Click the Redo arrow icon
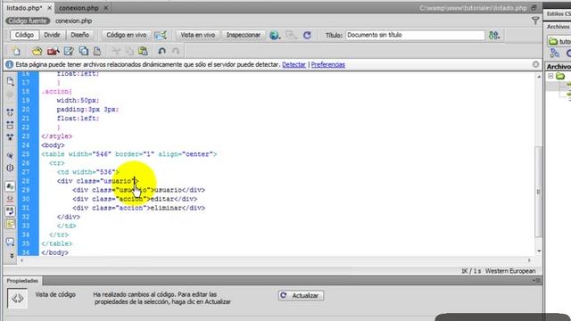This screenshot has height=321, width=571. 176,51
